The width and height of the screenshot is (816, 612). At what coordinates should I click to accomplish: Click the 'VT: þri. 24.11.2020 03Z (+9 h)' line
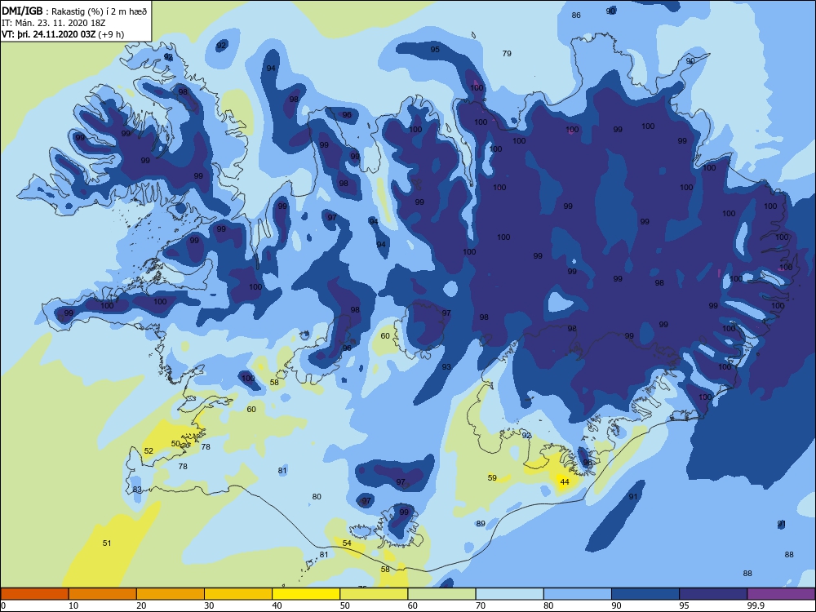[63, 34]
